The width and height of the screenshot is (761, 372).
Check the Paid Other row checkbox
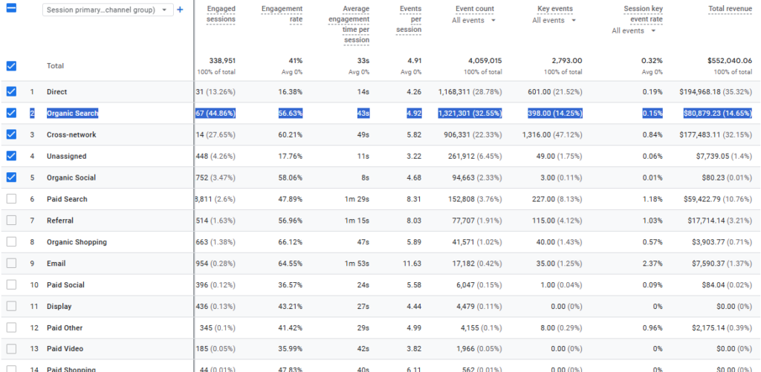point(11,327)
